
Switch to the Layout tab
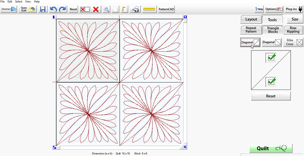(251, 19)
